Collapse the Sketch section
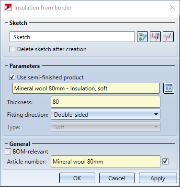Screen dimensions: 180x187 6,23
